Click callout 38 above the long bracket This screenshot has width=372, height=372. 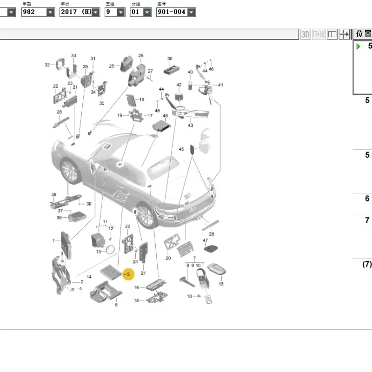point(54,194)
